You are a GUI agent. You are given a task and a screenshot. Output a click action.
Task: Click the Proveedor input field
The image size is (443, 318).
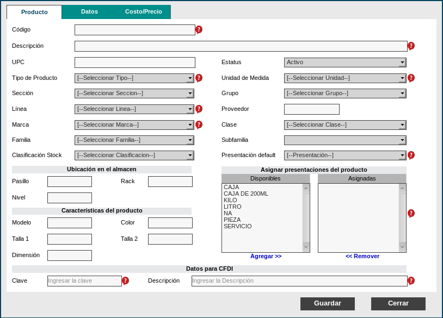click(x=311, y=109)
